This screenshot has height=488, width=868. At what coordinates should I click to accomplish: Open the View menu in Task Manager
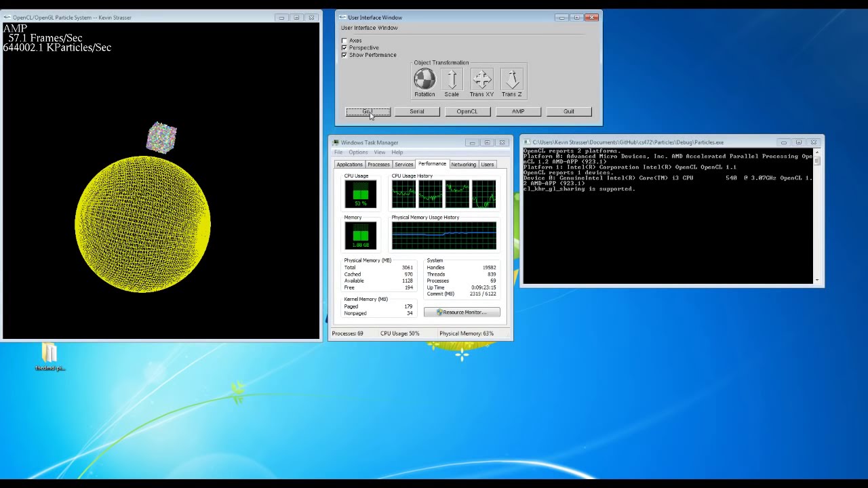coord(380,152)
